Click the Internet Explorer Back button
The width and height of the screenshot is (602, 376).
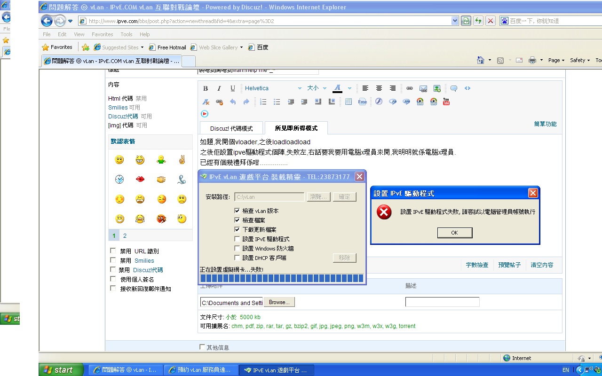tap(47, 21)
